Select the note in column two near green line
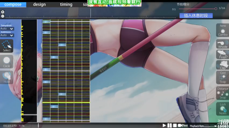 pyautogui.click(x=54, y=106)
